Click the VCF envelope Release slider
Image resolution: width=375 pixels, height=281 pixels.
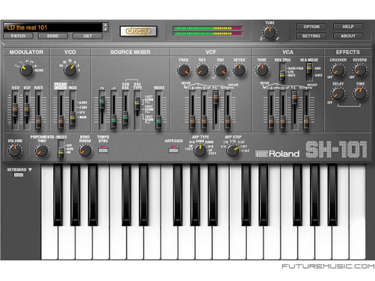[x=227, y=111]
